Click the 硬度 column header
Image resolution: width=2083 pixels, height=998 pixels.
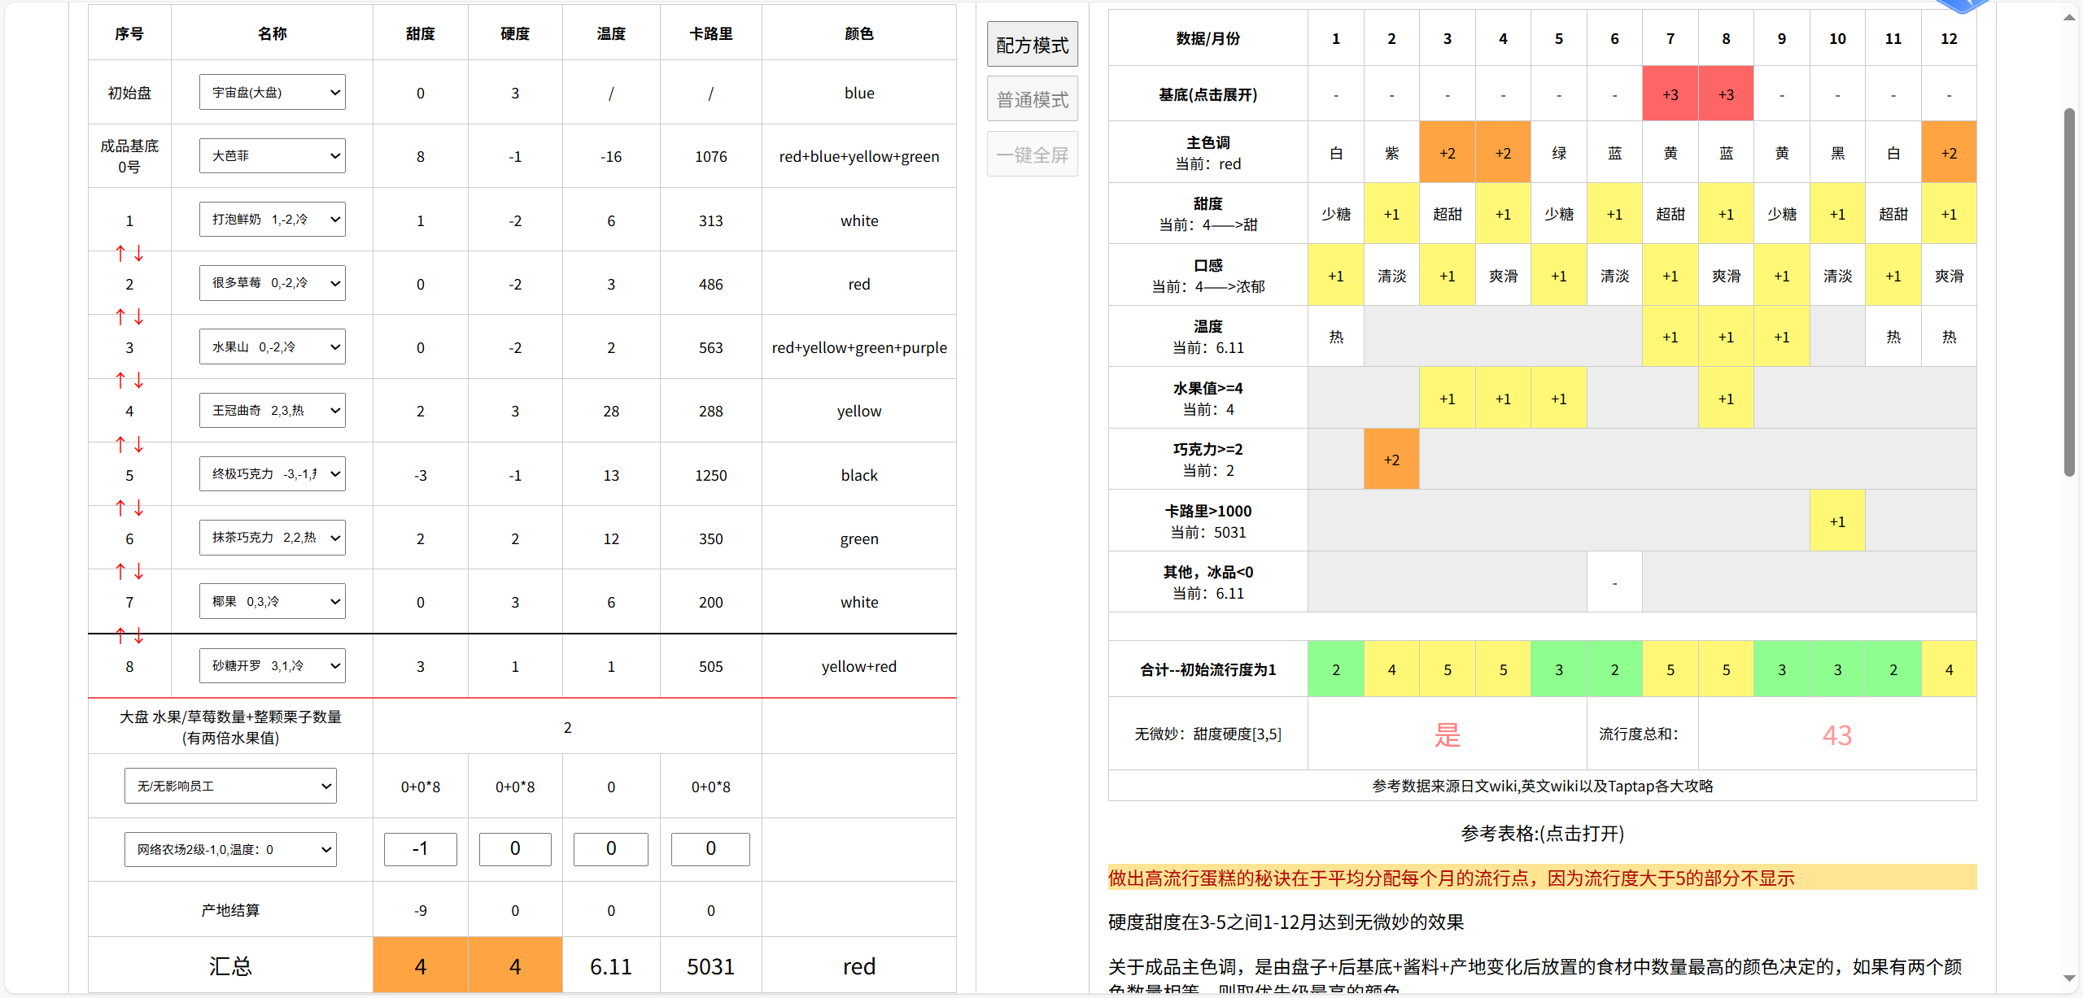point(515,33)
